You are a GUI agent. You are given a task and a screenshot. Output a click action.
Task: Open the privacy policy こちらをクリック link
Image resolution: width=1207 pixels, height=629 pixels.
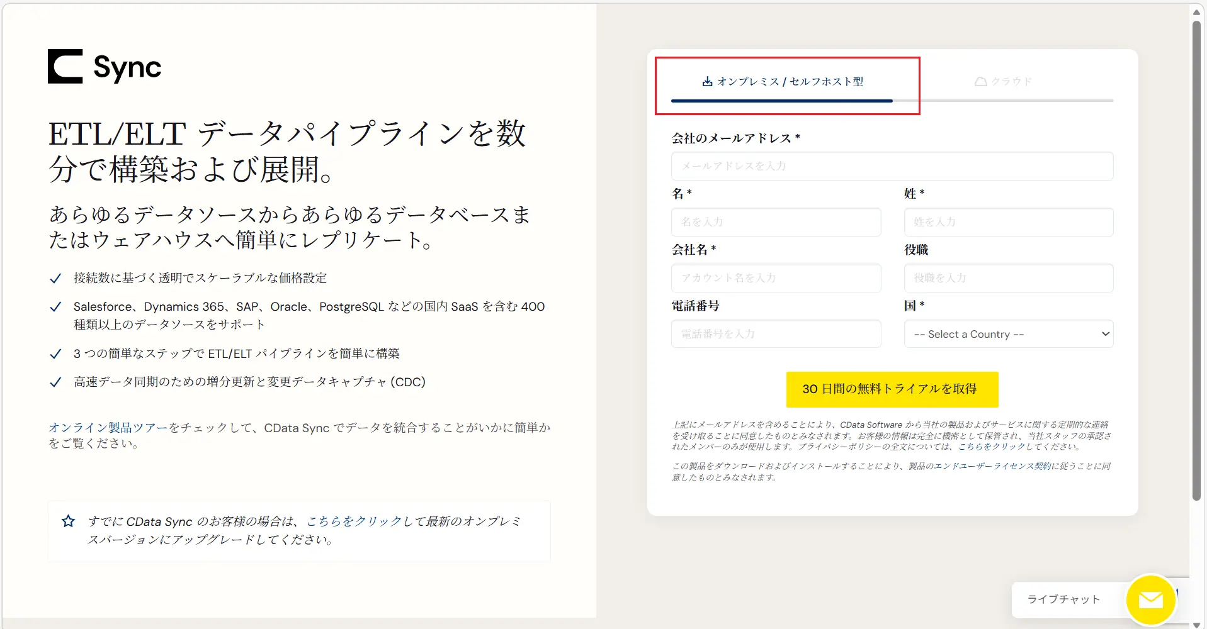(992, 447)
